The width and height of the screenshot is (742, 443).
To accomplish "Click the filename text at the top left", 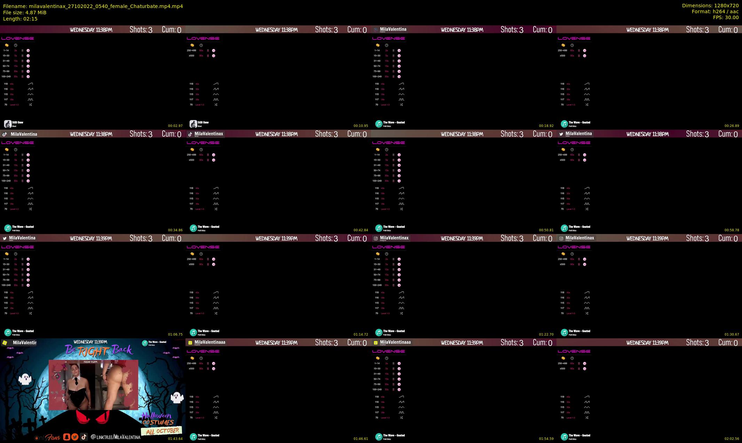I will point(93,6).
